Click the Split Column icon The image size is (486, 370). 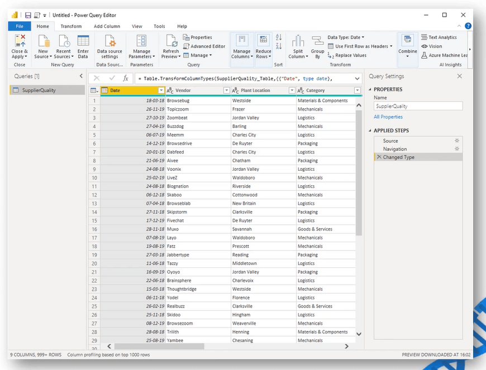click(298, 41)
